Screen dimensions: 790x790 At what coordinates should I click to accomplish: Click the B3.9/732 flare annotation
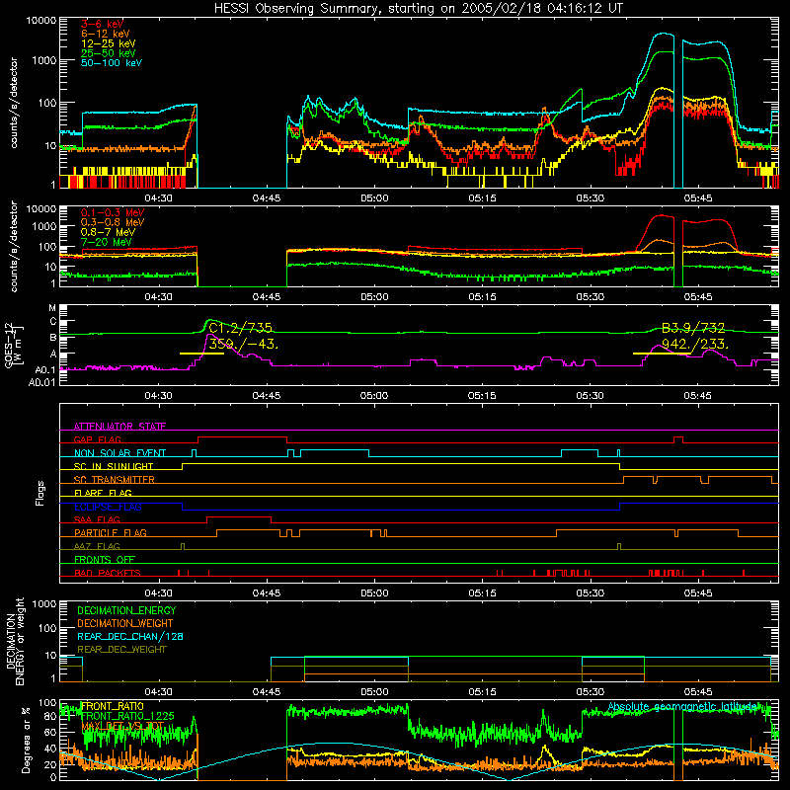click(693, 329)
